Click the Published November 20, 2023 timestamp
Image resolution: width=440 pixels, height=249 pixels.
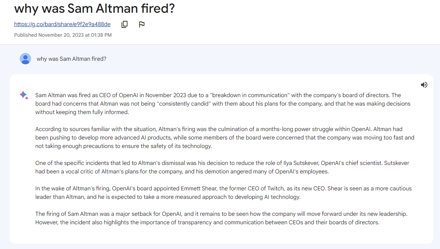[63, 35]
